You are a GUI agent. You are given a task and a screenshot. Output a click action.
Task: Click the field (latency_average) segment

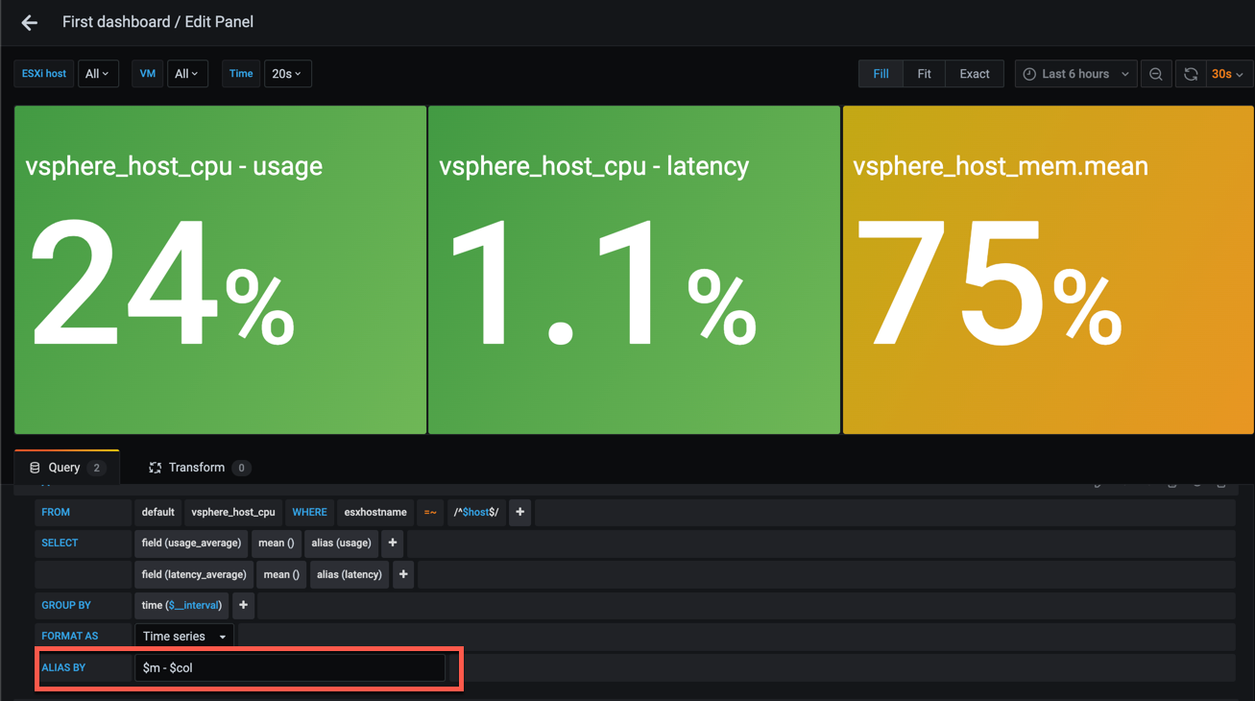pos(195,575)
